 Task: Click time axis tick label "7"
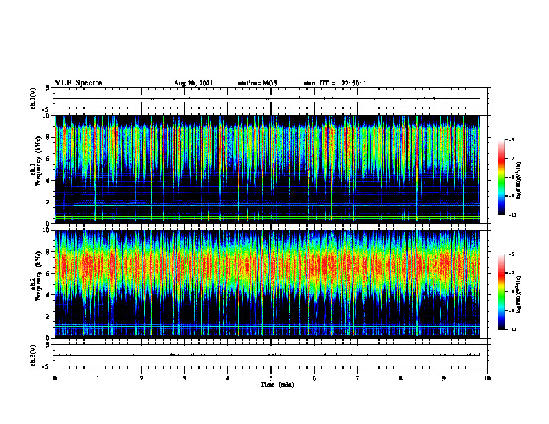[358, 378]
